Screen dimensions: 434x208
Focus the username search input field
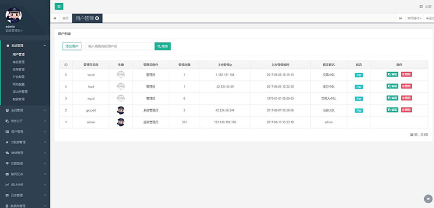tap(120, 46)
